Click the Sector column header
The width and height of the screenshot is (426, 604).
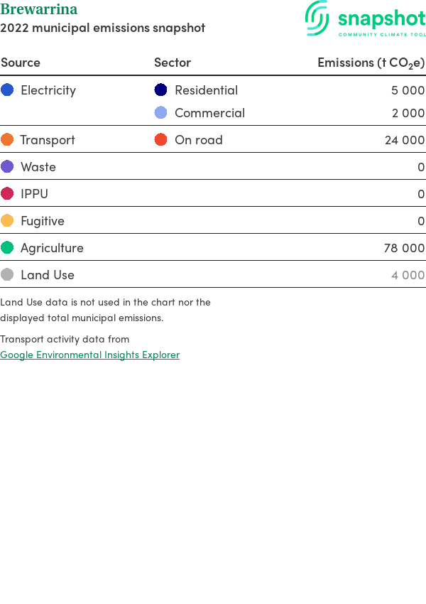pyautogui.click(x=173, y=63)
